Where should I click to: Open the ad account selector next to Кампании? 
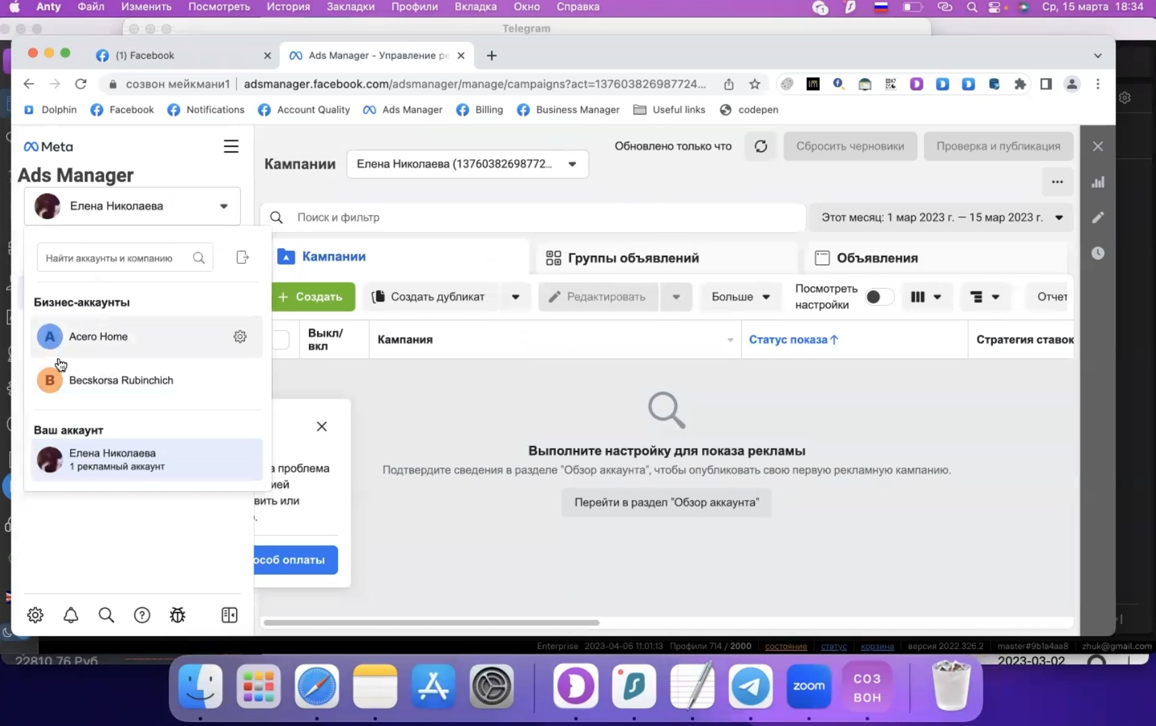[467, 164]
